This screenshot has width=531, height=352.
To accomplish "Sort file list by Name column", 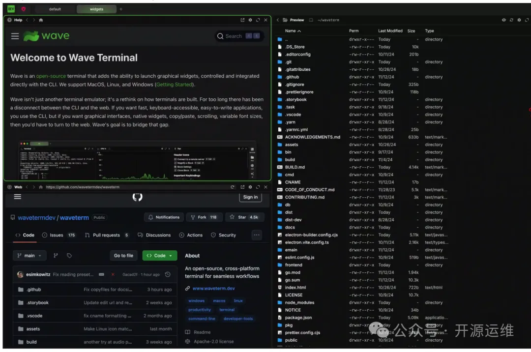I will click(x=293, y=31).
